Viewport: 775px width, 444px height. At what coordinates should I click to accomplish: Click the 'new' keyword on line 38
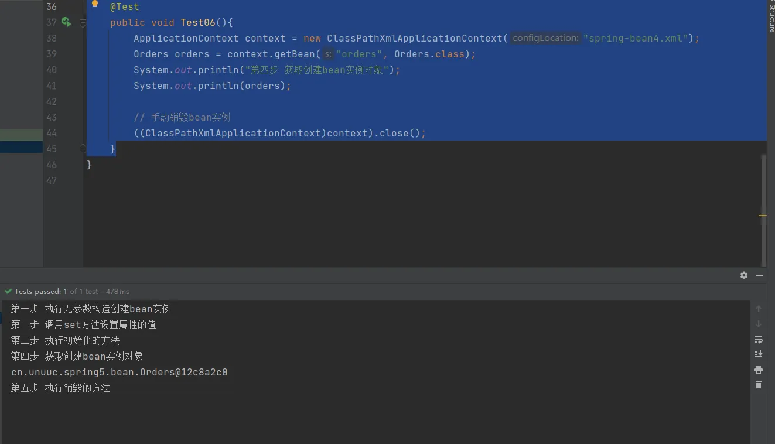pyautogui.click(x=312, y=38)
